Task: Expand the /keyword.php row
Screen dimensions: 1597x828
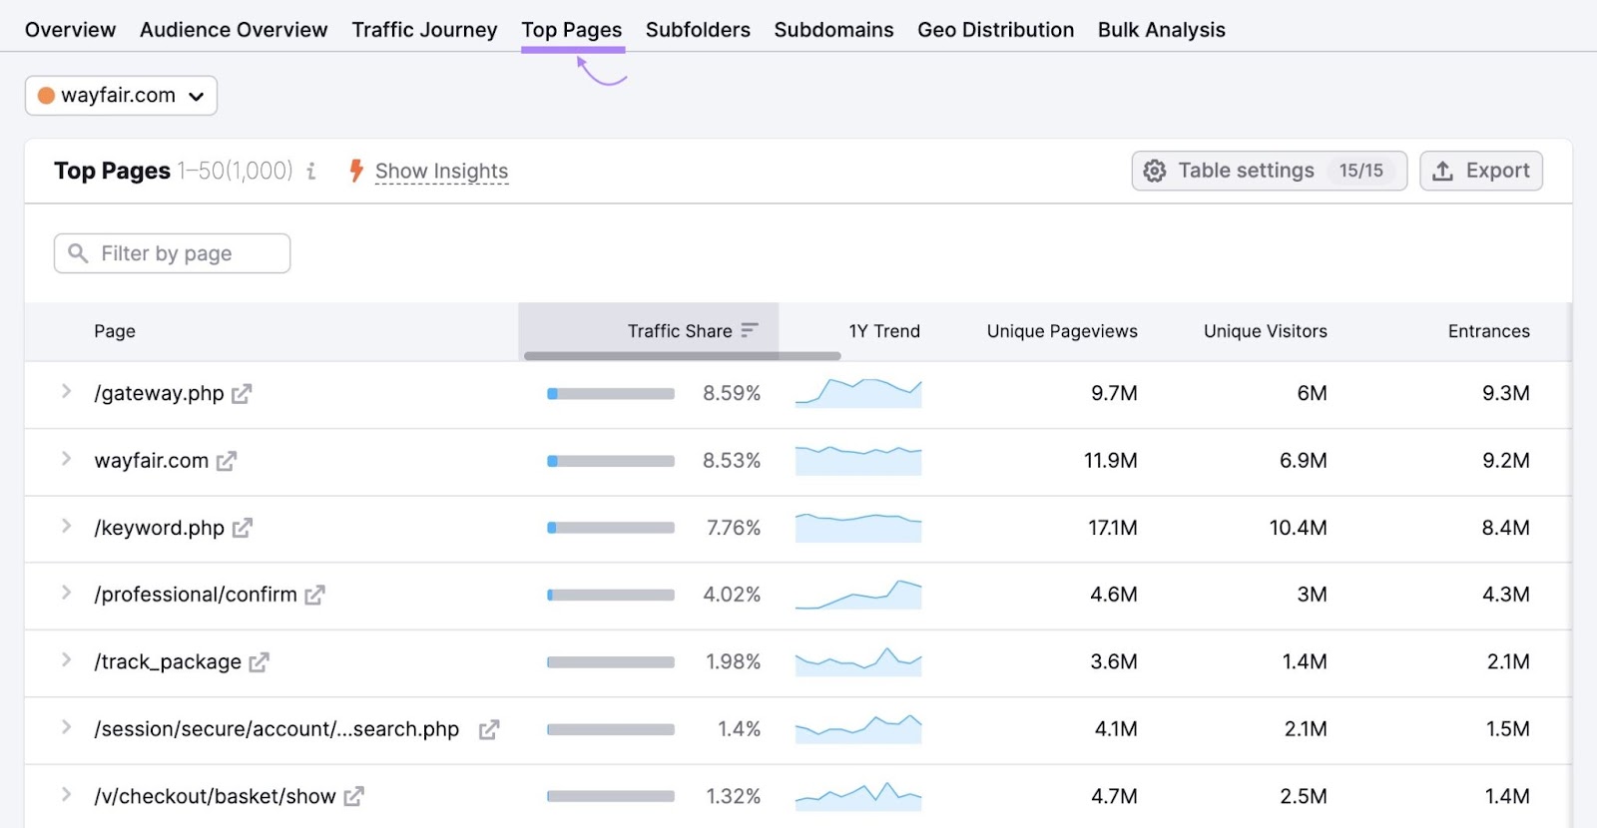Action: pos(66,526)
